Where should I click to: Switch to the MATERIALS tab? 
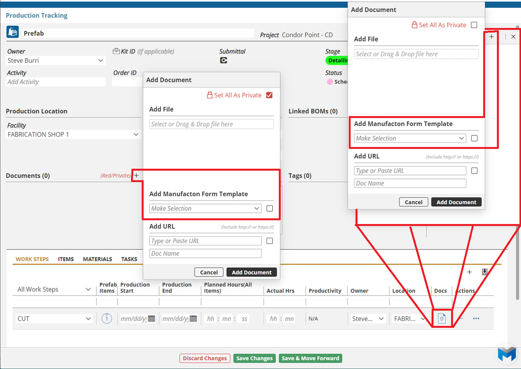(x=97, y=259)
